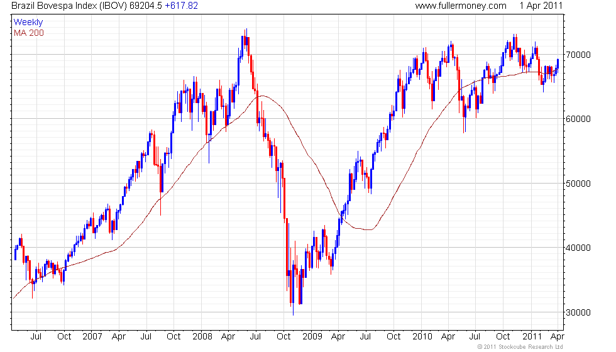Click the 60000 price axis label
The height and width of the screenshot is (352, 616).
[x=578, y=119]
